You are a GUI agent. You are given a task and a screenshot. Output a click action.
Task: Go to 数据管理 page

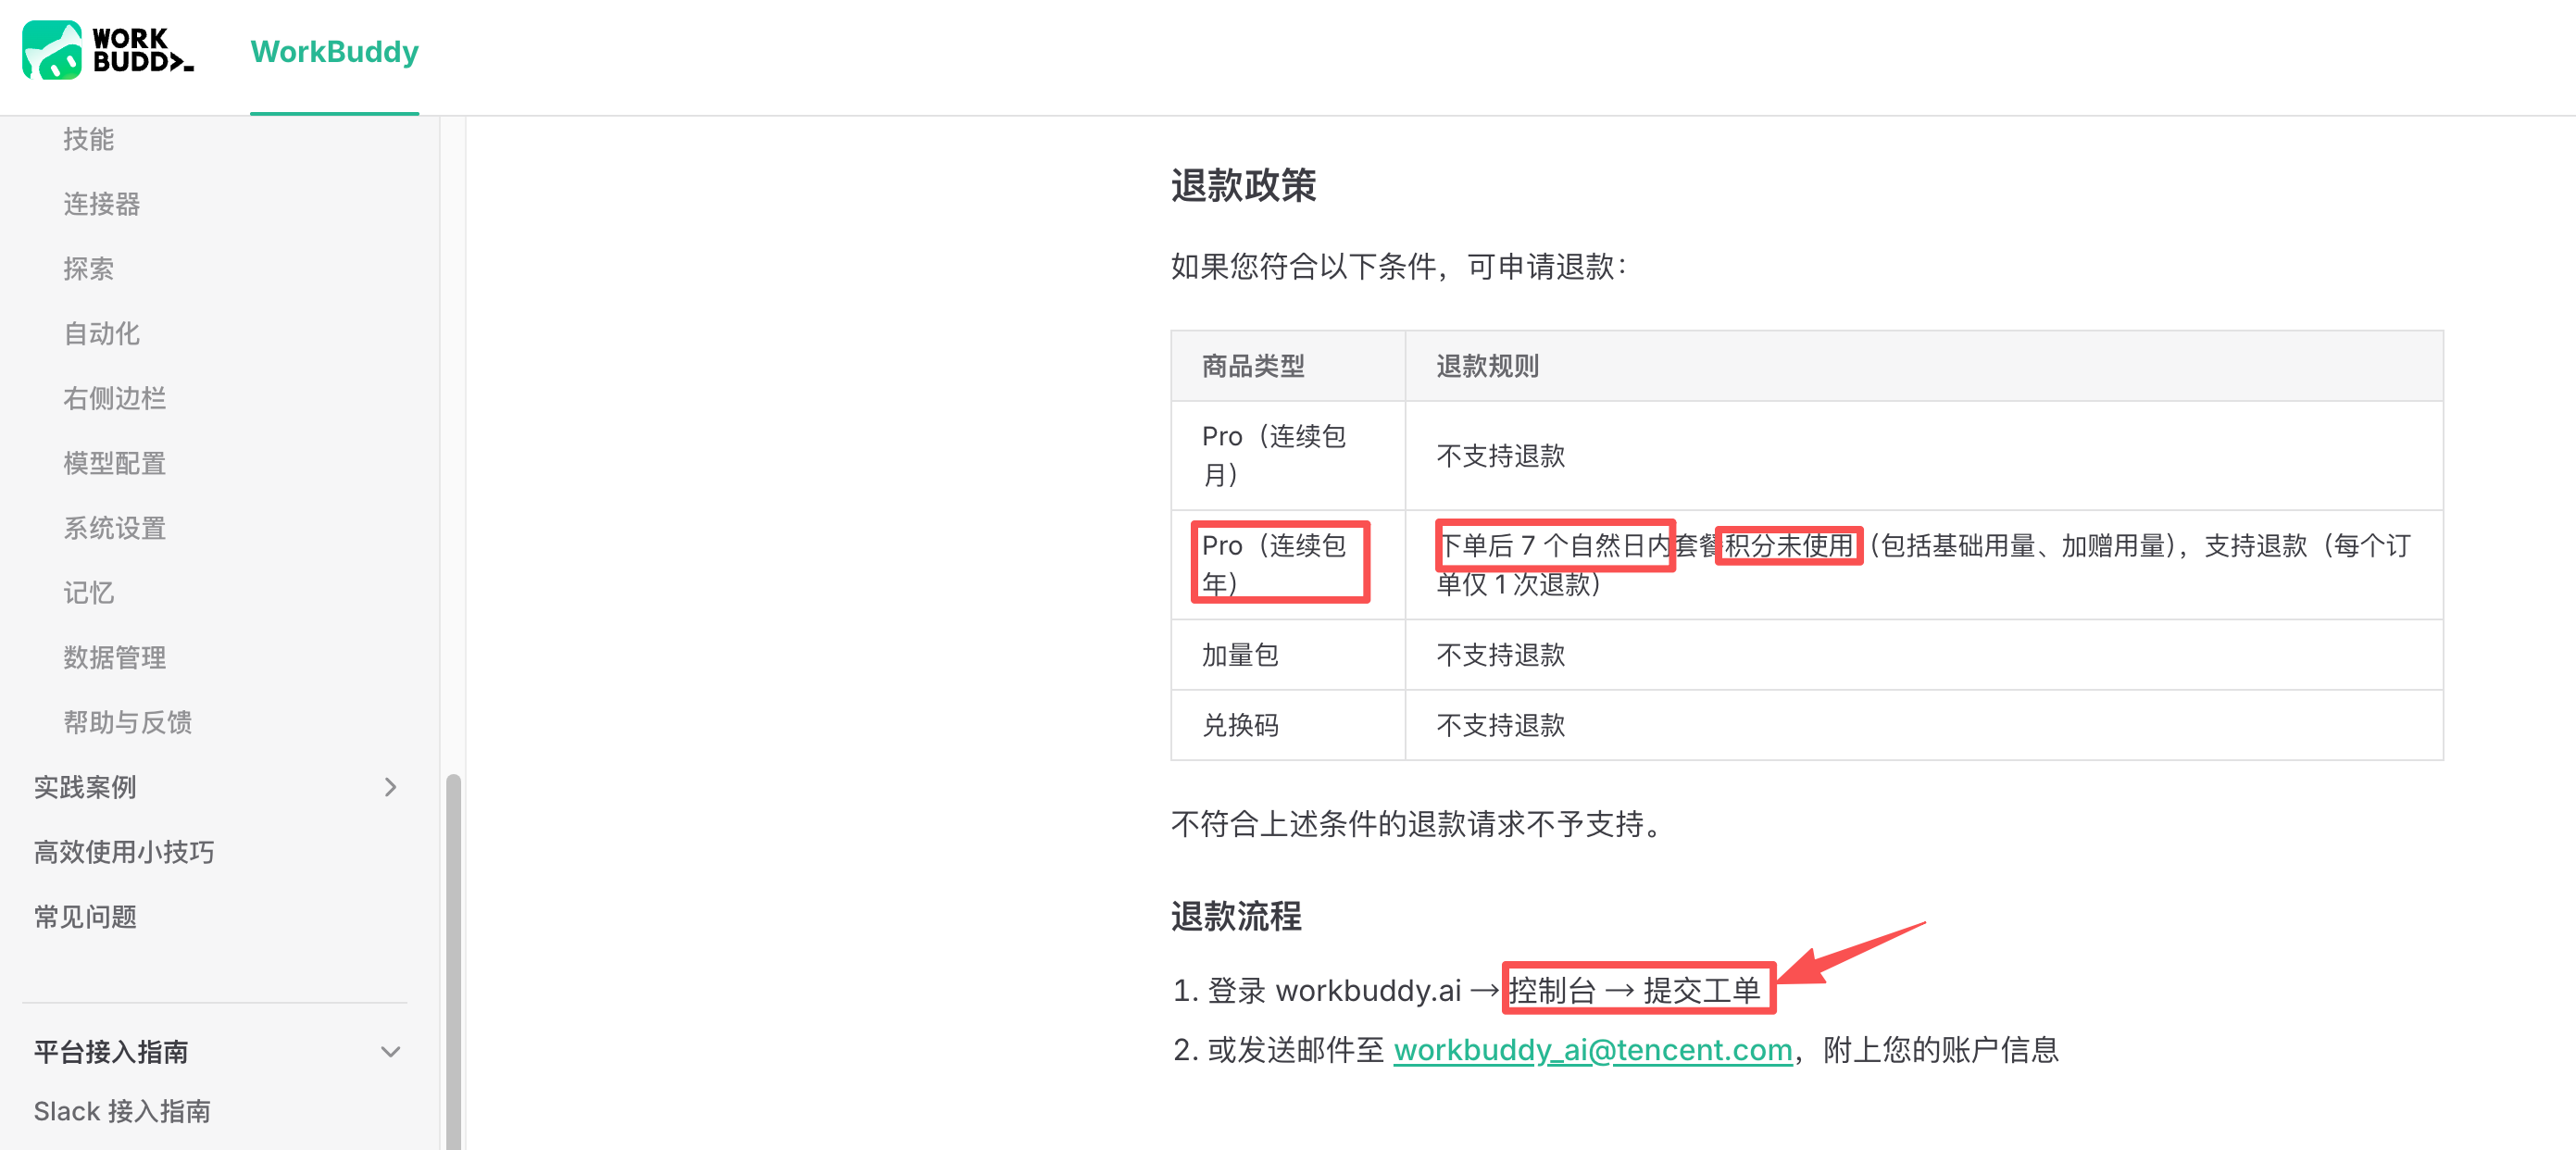pos(115,658)
